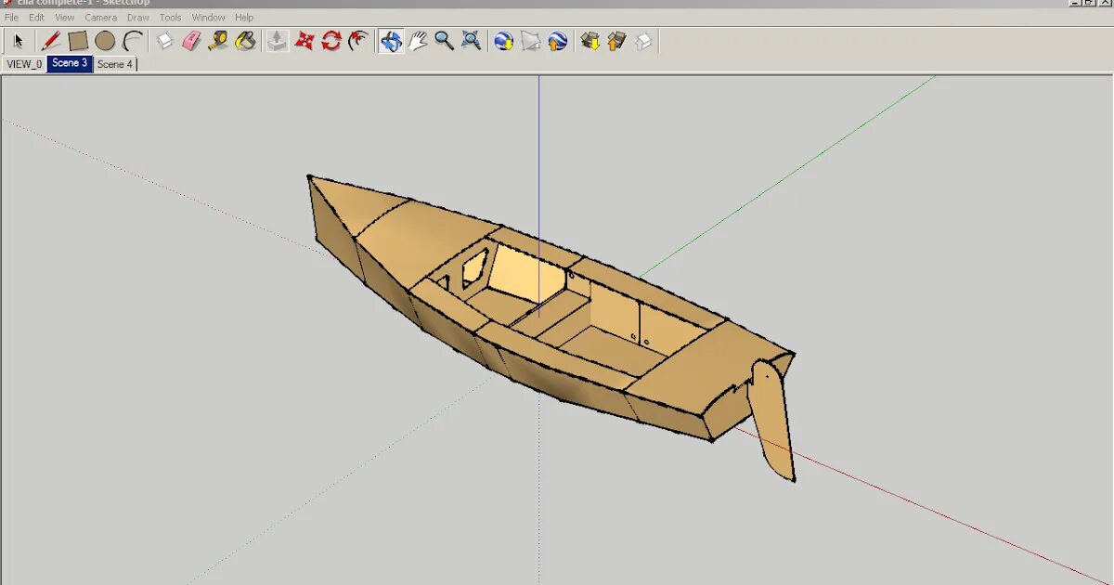Pick the pink Eraser tool
Screen dimensions: 1114x585
pyautogui.click(x=191, y=41)
